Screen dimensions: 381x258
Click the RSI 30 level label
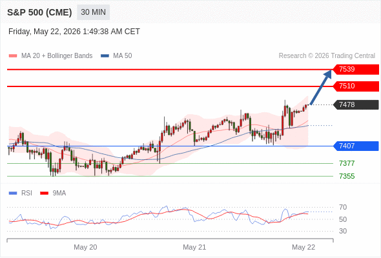pyautogui.click(x=343, y=231)
